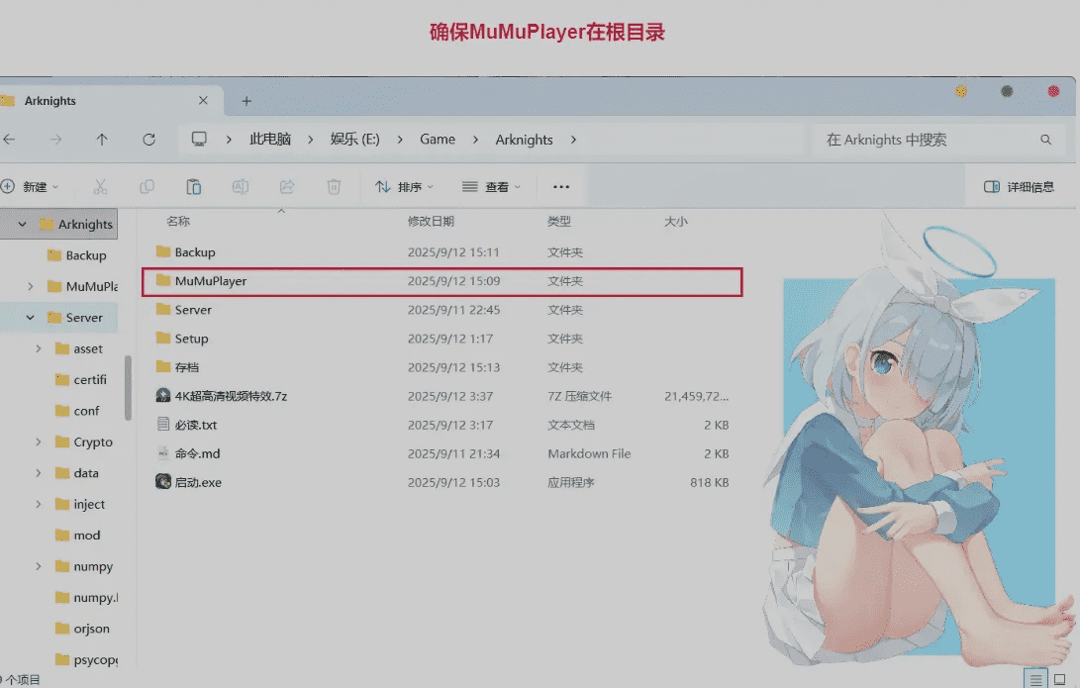The width and height of the screenshot is (1080, 688).
Task: Switch to large thumbnails view toggle
Action: click(x=1059, y=679)
